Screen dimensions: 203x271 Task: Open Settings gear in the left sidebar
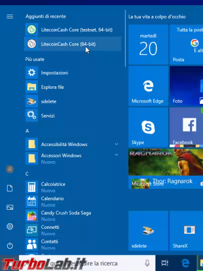pyautogui.click(x=10, y=226)
